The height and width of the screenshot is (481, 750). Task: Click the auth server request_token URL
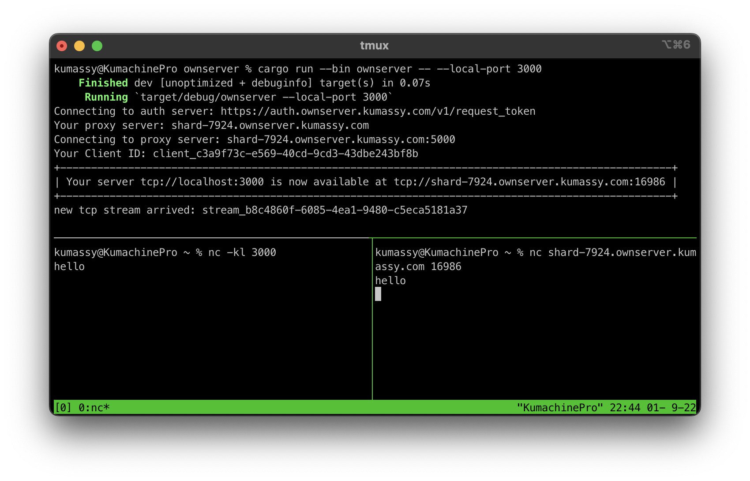[x=378, y=111]
